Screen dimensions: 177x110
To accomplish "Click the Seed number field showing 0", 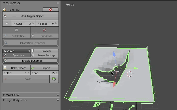I will [47, 23].
